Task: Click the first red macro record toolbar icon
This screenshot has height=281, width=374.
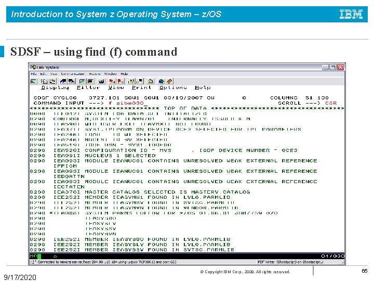Action: tap(112, 81)
